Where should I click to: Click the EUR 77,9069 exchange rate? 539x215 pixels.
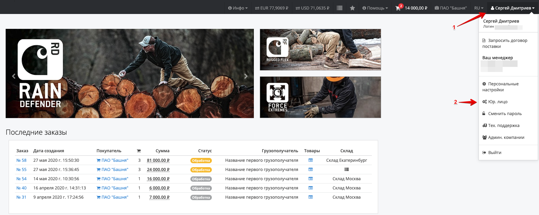click(x=271, y=8)
